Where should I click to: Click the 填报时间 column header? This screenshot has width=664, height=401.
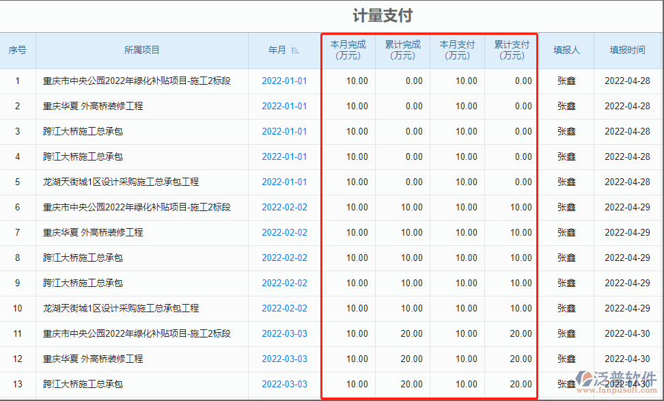[627, 49]
